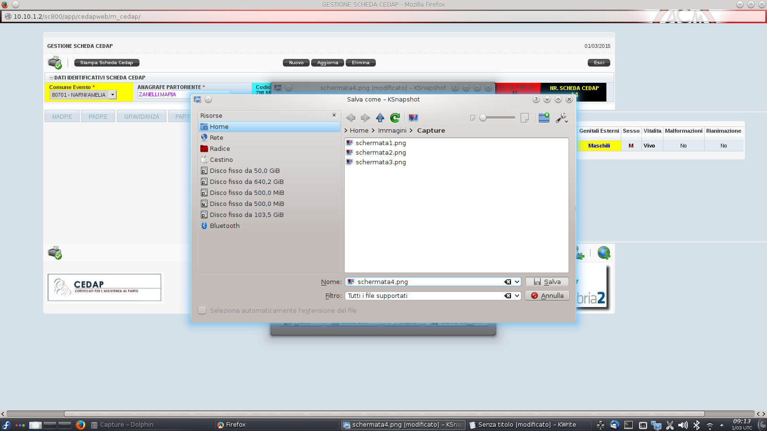Open Klipper scissors clipboard icon
Image resolution: width=767 pixels, height=431 pixels.
(670, 425)
